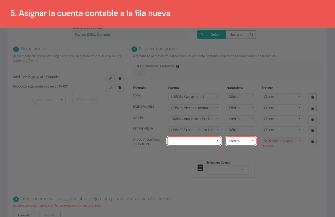Switch to the Definir tab
Image resolution: width=335 pixels, height=217 pixels.
pos(216,35)
